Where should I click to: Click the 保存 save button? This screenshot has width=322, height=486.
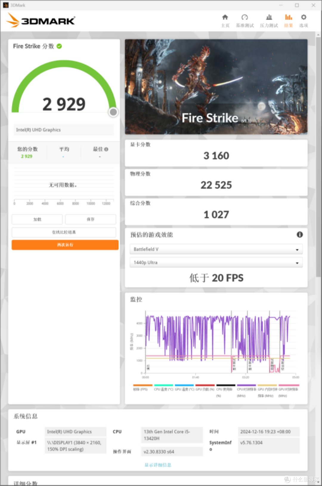click(x=91, y=219)
